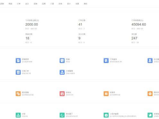Screen dimensions: 159x119
Task: Click the 浏览量 label above 247
Action: (134, 34)
